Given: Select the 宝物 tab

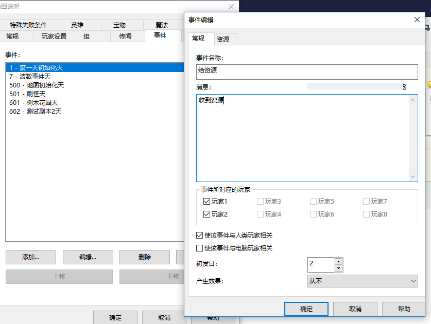Looking at the screenshot, I should point(119,25).
